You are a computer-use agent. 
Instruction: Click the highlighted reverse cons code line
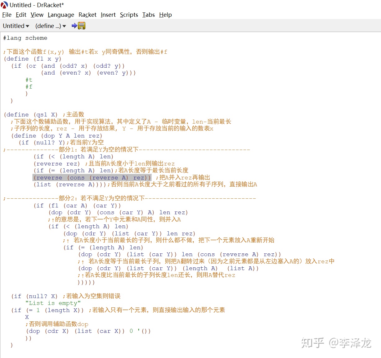[92, 177]
